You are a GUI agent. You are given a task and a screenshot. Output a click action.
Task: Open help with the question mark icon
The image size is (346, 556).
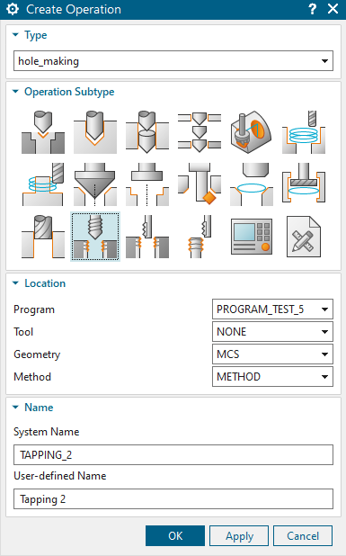[x=312, y=9]
